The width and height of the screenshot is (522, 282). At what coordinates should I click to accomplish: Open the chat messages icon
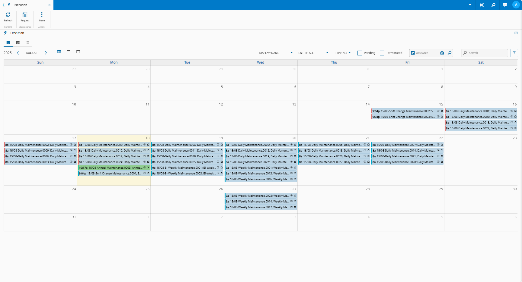click(x=505, y=5)
